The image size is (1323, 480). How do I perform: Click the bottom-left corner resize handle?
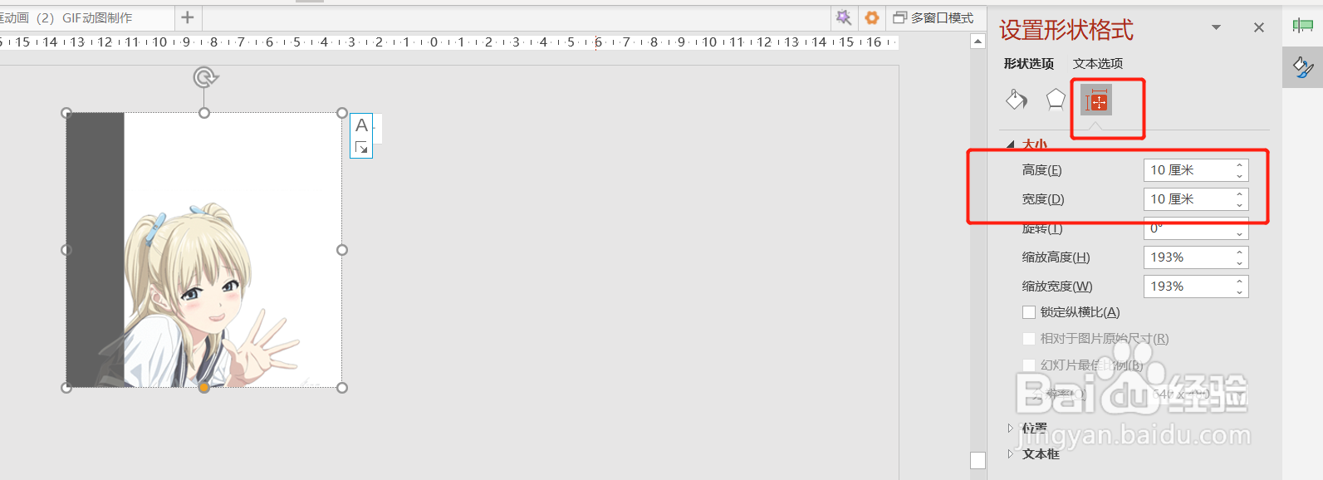tap(66, 388)
